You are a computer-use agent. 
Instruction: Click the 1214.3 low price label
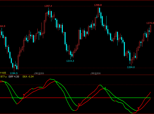point(70,61)
